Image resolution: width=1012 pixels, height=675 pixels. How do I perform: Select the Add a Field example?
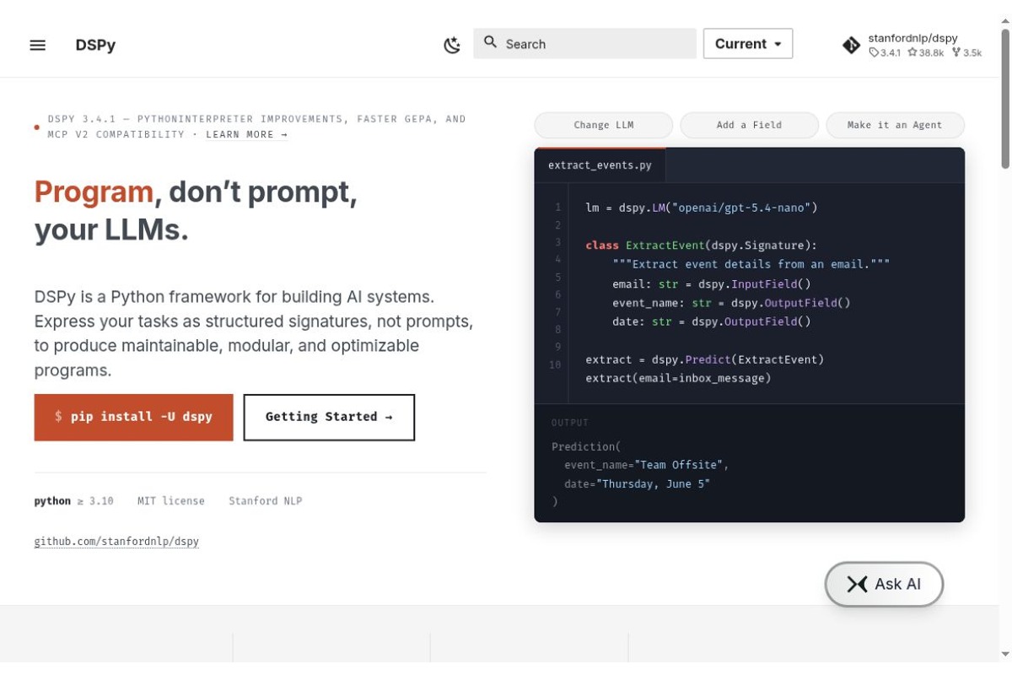click(749, 125)
